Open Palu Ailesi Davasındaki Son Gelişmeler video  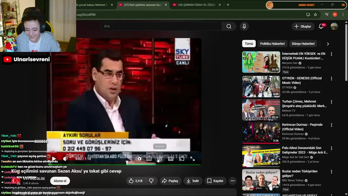click(x=305, y=150)
